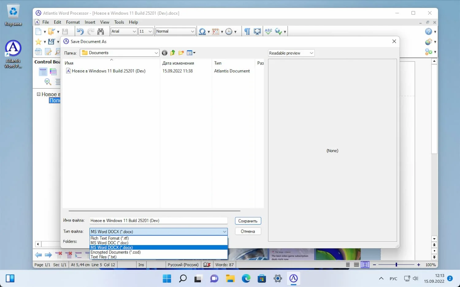Create new folder icon in Save dialog

tap(181, 53)
